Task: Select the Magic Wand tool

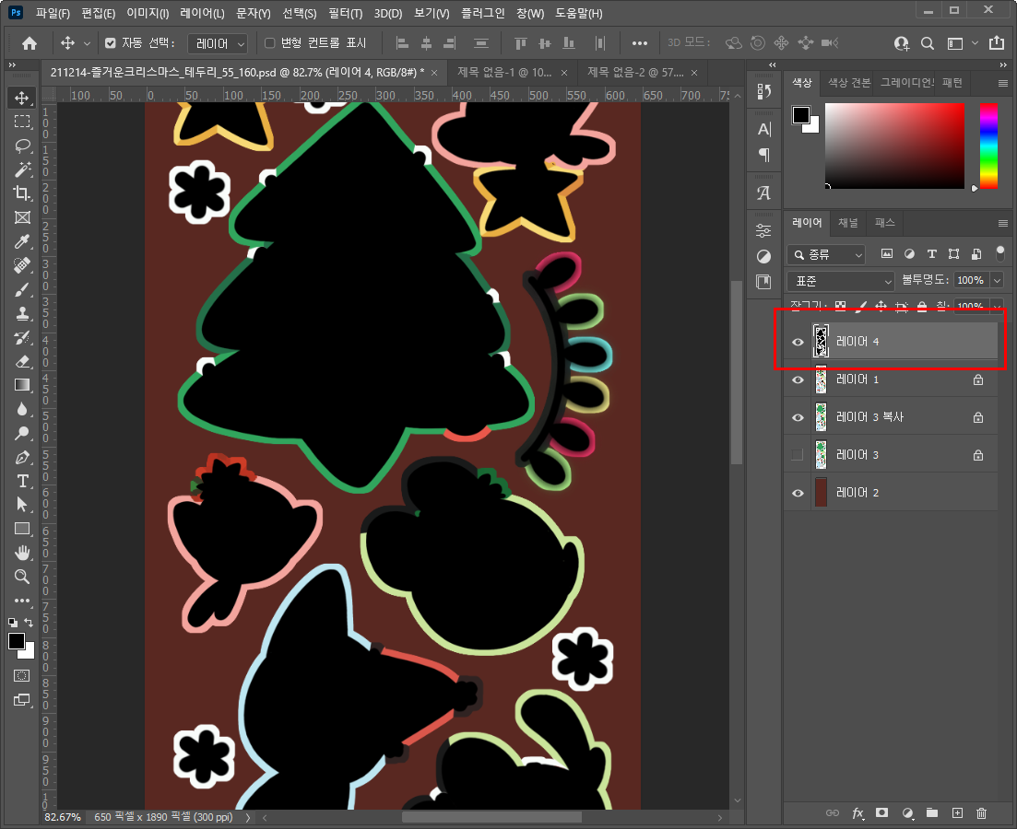Action: pyautogui.click(x=22, y=169)
